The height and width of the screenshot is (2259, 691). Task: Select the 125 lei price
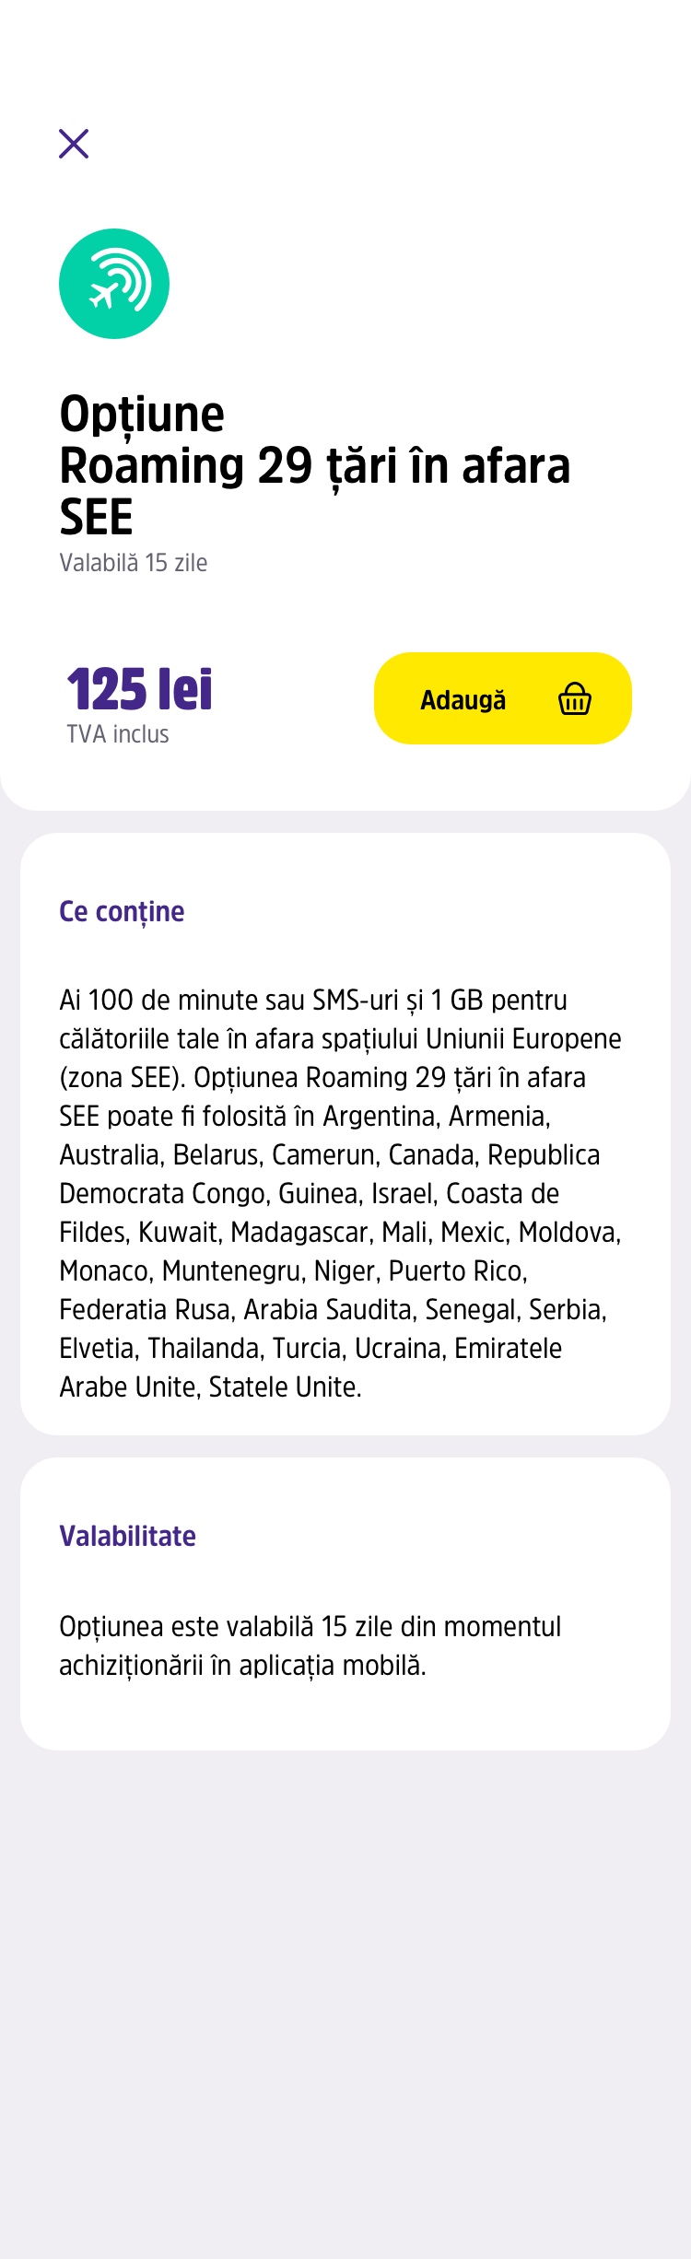pyautogui.click(x=140, y=689)
